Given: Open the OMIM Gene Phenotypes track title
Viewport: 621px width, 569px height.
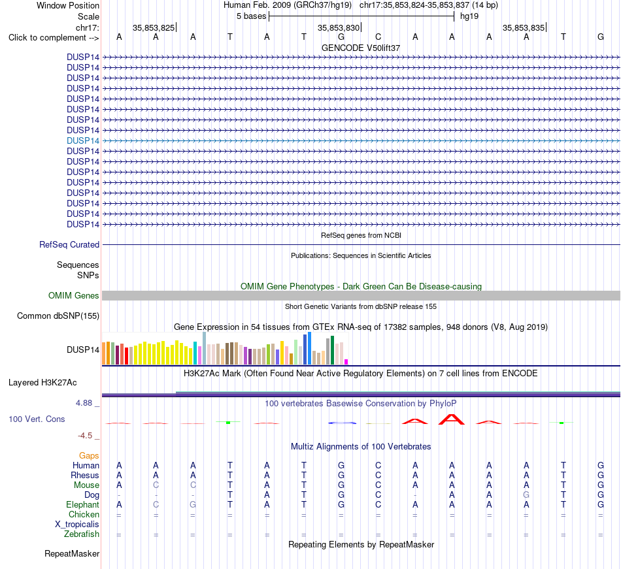Looking at the screenshot, I should (x=361, y=287).
